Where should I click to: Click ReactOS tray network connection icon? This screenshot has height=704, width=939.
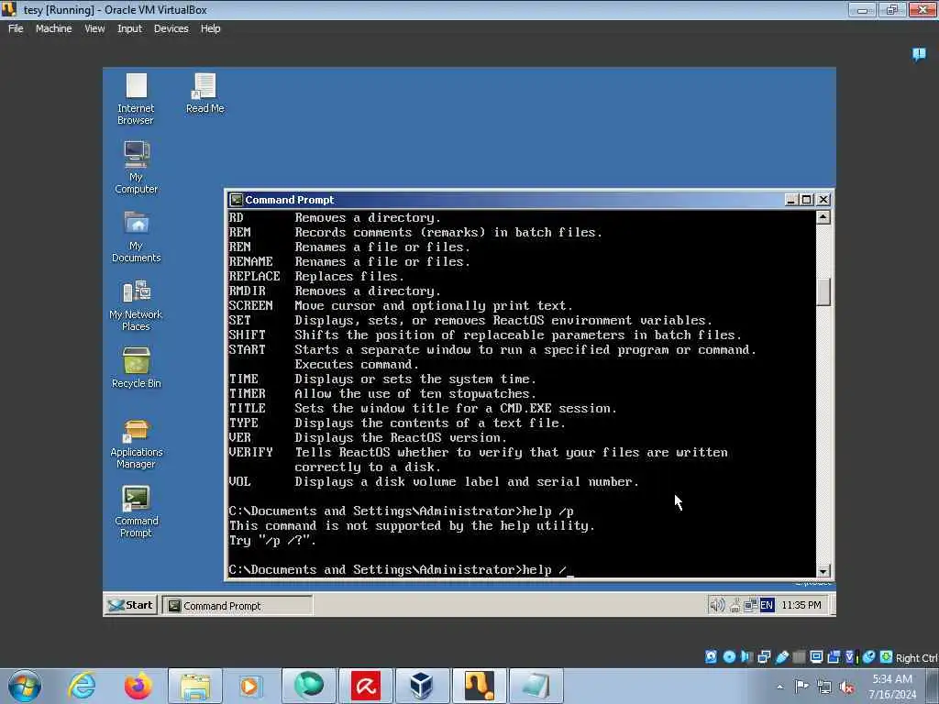750,605
